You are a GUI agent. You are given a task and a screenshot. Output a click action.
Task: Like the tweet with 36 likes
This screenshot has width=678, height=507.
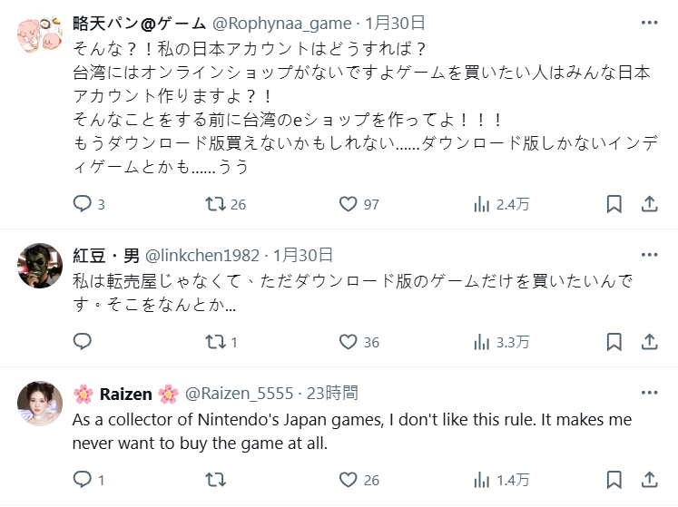point(349,342)
